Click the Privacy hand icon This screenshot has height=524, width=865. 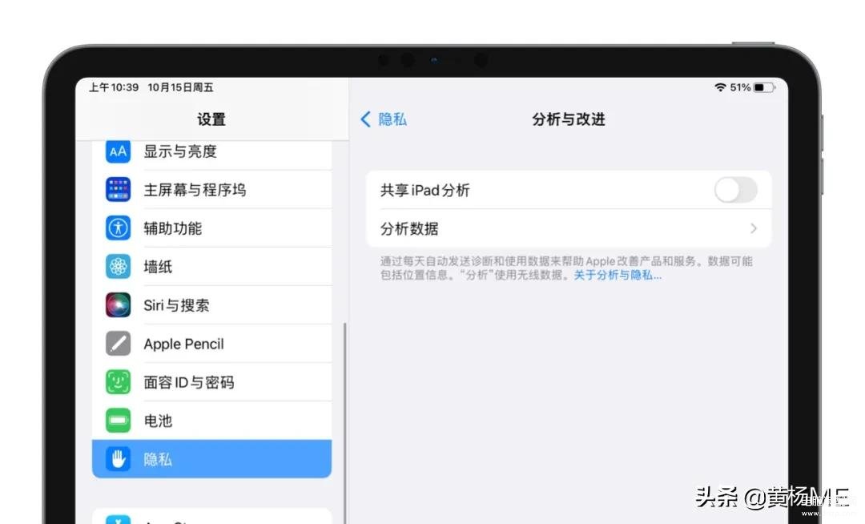click(119, 459)
